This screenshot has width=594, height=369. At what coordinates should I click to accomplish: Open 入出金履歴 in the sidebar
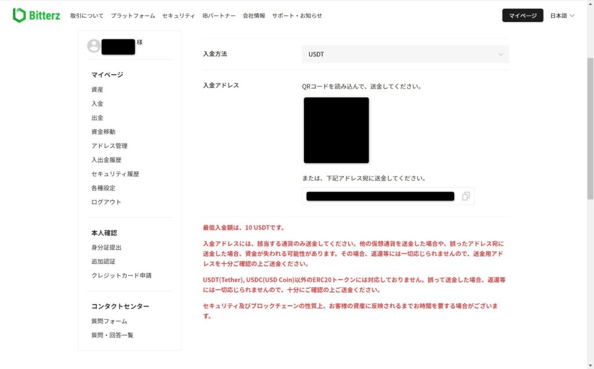tap(107, 160)
